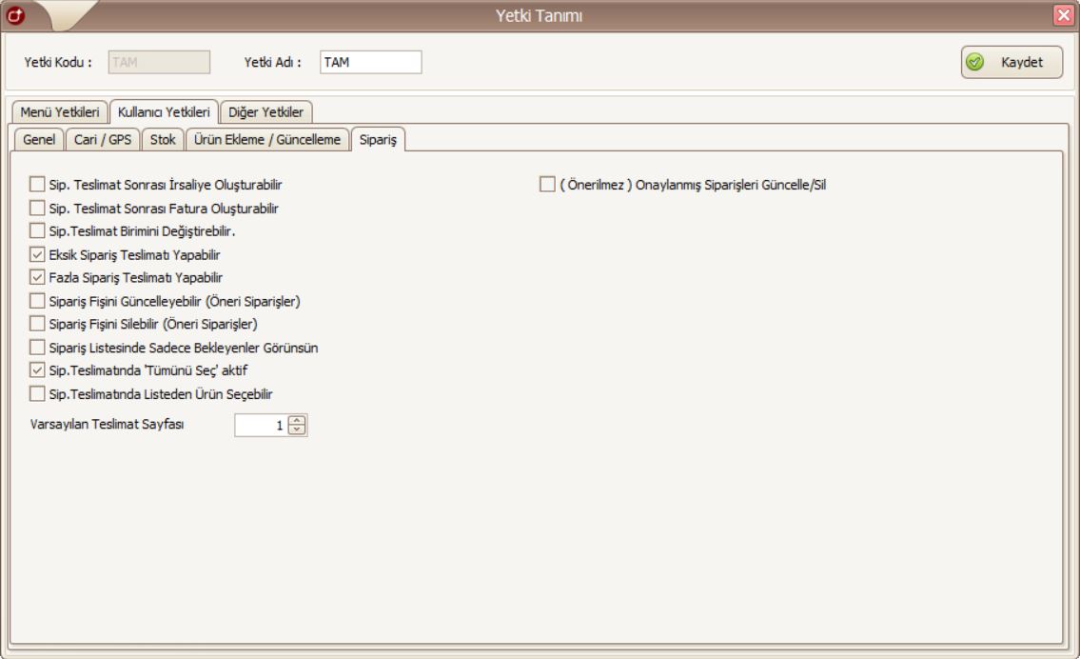Screen dimensions: 1080x659
Task: Enable Sip. Teslimat Sonrası İrsaliye Oluşturabilir
Action: coord(37,184)
